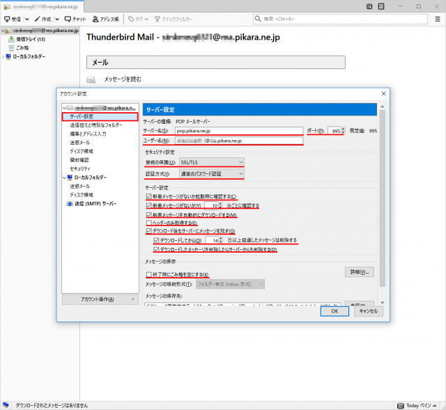Toggle 終了時にごみ箱を空にする checkbox

coord(149,274)
